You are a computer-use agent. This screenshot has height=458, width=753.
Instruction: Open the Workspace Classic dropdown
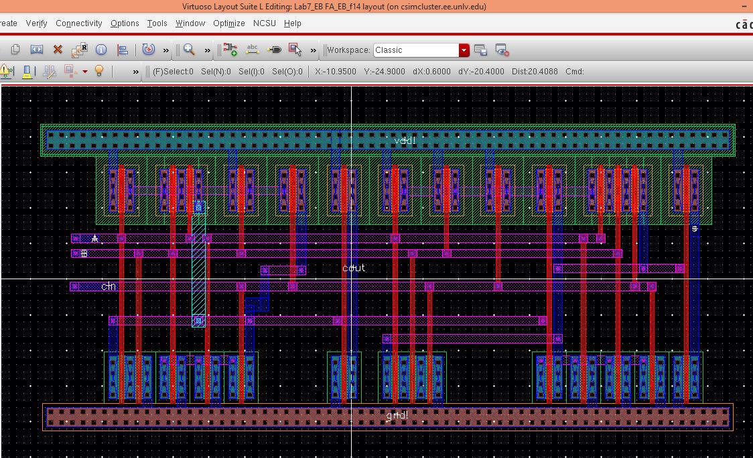(x=464, y=50)
